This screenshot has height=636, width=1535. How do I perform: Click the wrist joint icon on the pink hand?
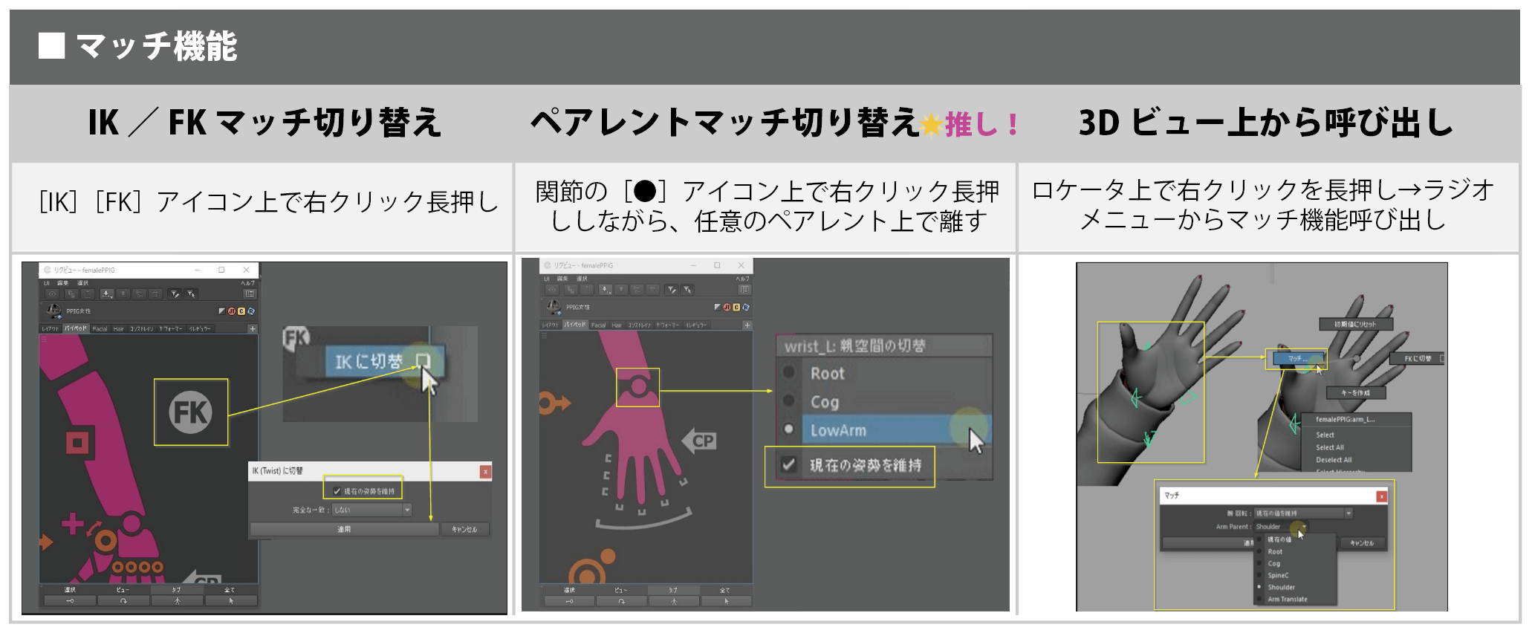tap(637, 387)
